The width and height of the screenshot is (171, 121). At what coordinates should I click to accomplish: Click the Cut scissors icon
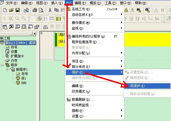pyautogui.click(x=50, y=10)
